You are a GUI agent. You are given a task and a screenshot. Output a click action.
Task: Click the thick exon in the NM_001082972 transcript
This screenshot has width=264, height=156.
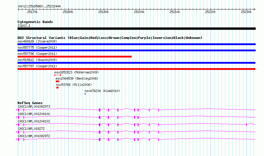click(99, 139)
